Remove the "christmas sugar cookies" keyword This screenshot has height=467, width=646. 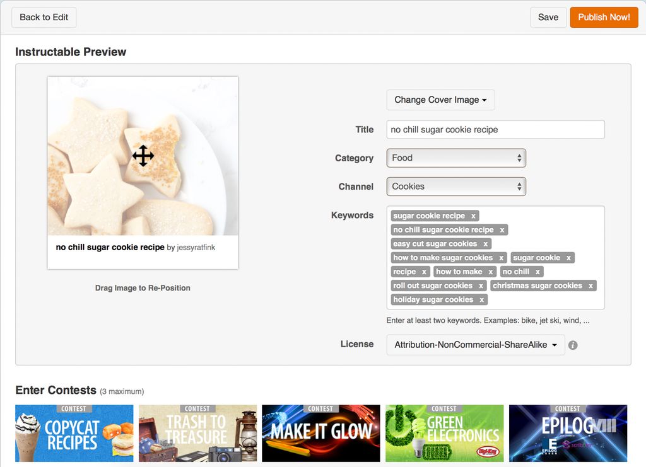point(591,285)
